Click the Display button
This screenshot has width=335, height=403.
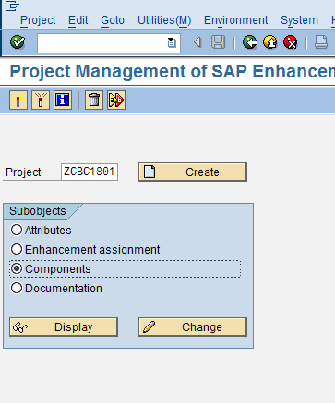click(64, 326)
